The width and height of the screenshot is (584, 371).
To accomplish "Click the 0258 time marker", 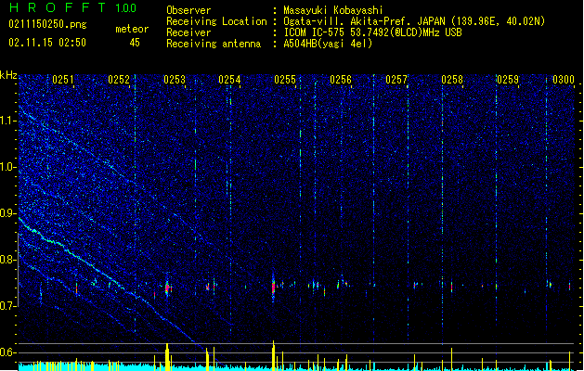I will click(x=452, y=80).
